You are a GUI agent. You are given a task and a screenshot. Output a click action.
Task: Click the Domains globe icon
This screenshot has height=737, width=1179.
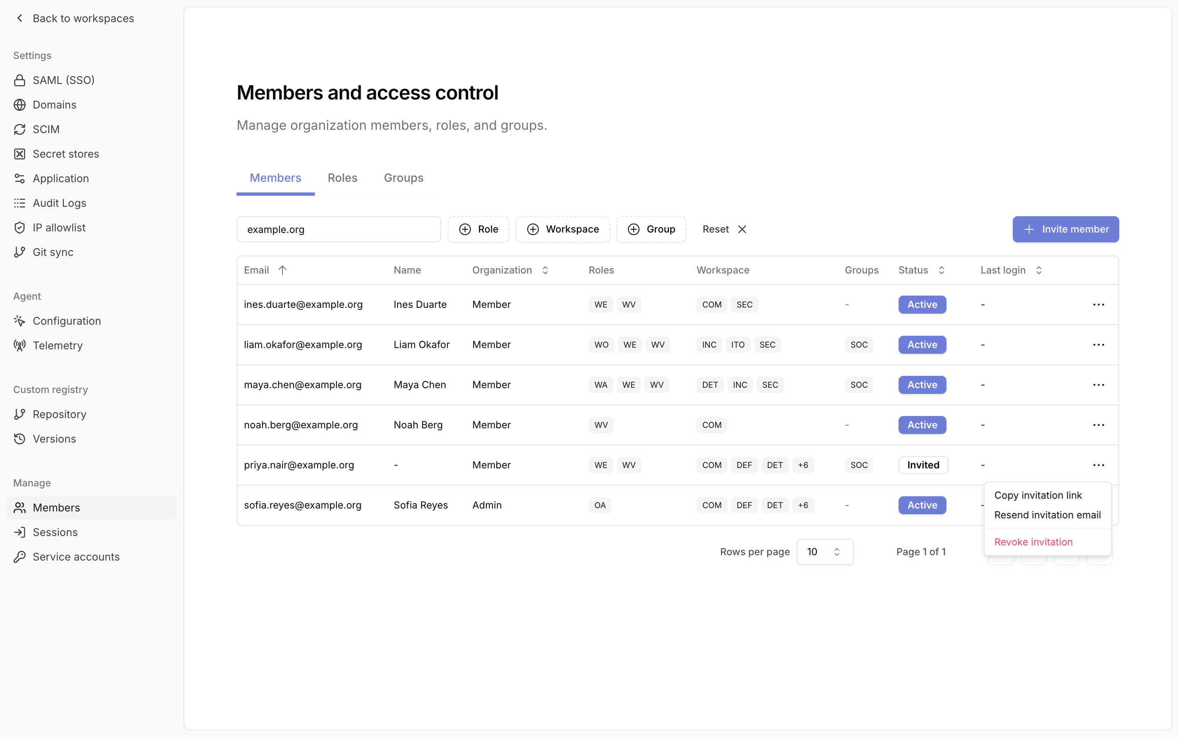pyautogui.click(x=20, y=105)
